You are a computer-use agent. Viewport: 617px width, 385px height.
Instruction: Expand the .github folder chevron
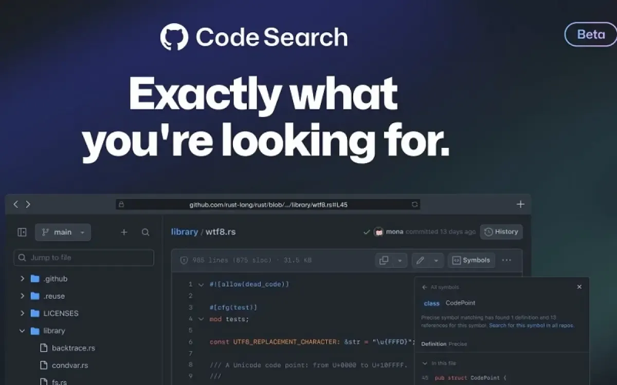point(22,279)
